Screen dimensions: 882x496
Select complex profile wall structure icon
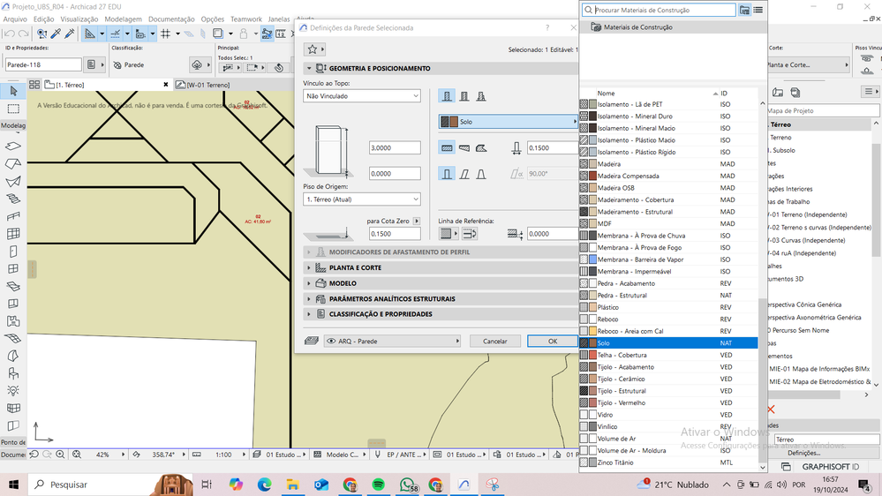tap(481, 96)
